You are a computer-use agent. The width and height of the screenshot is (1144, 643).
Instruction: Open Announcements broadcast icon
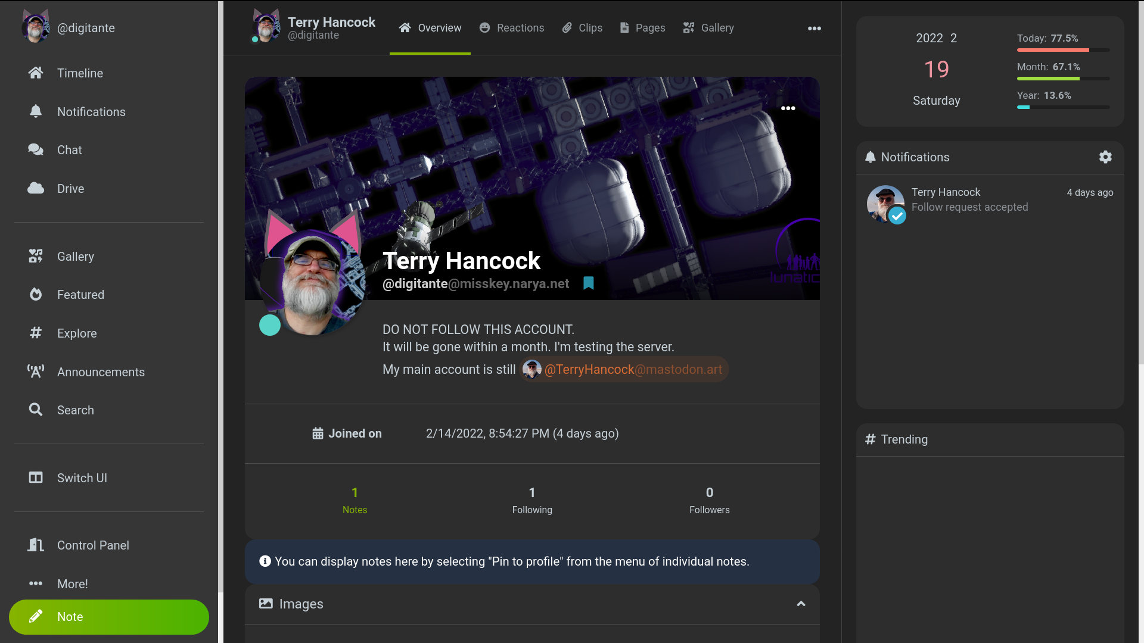click(36, 372)
